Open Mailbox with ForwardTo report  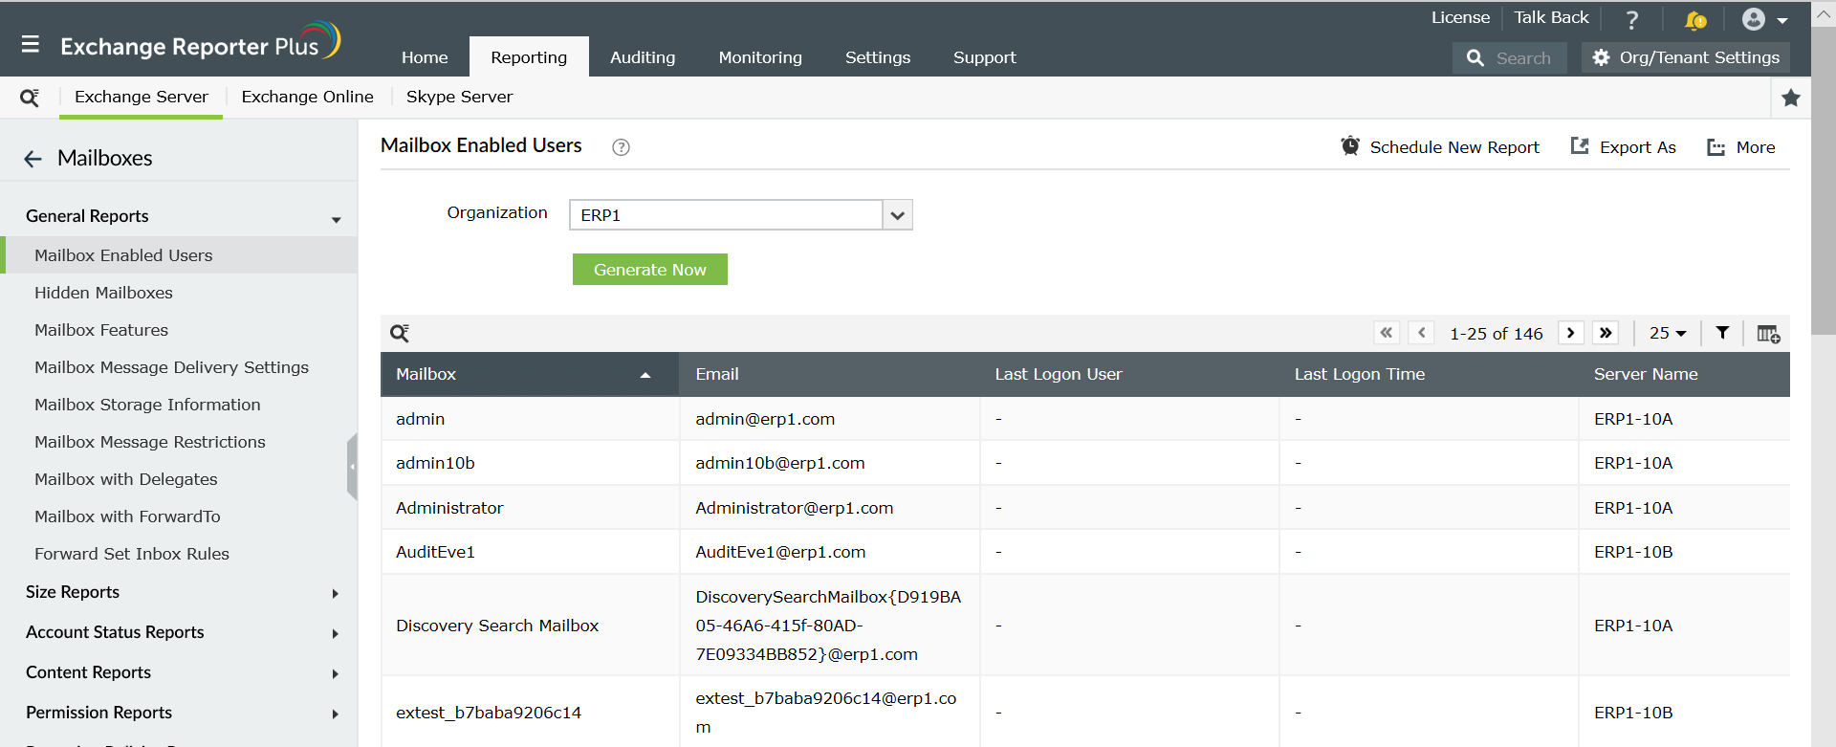127,516
